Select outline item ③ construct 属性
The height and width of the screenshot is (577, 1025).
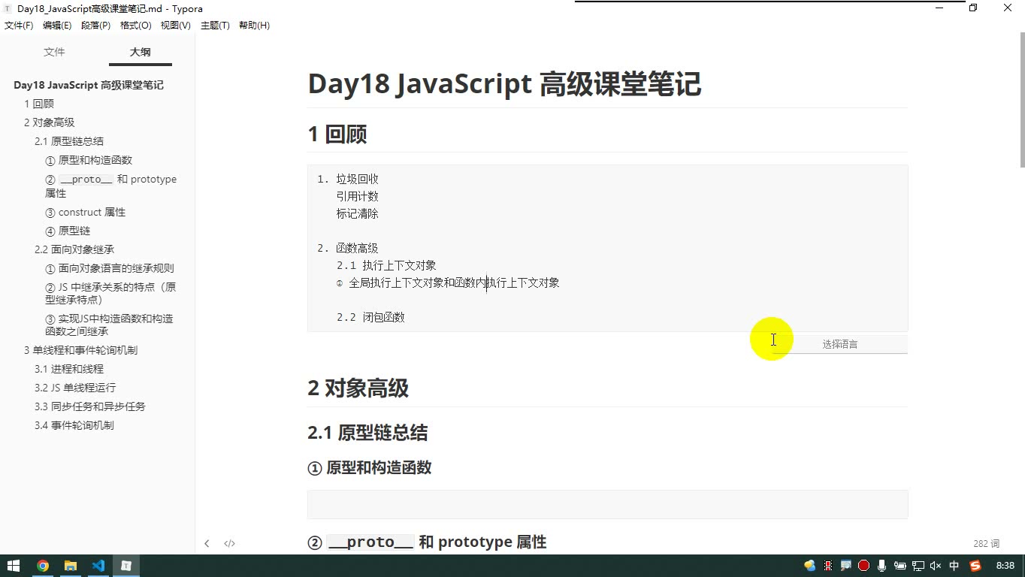pos(86,212)
